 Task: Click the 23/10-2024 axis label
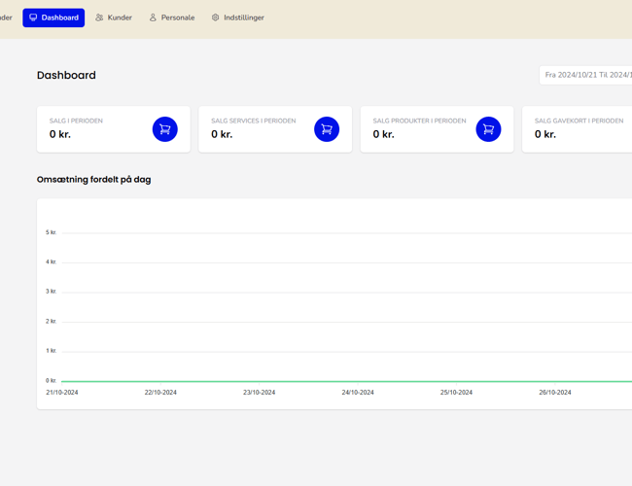[x=260, y=393]
